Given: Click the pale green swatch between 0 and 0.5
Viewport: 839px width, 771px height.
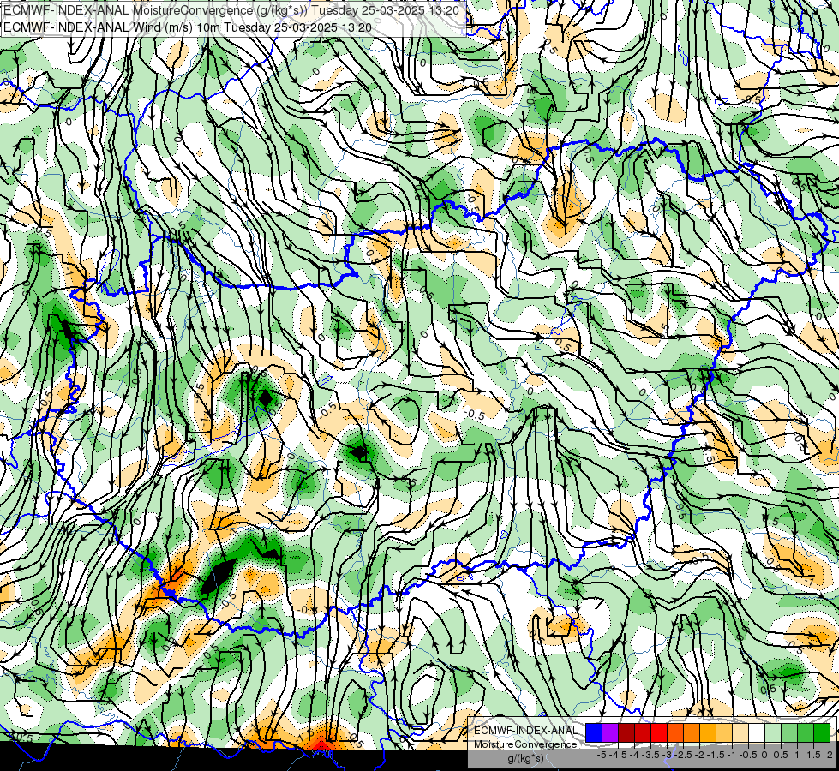Looking at the screenshot, I should [773, 733].
